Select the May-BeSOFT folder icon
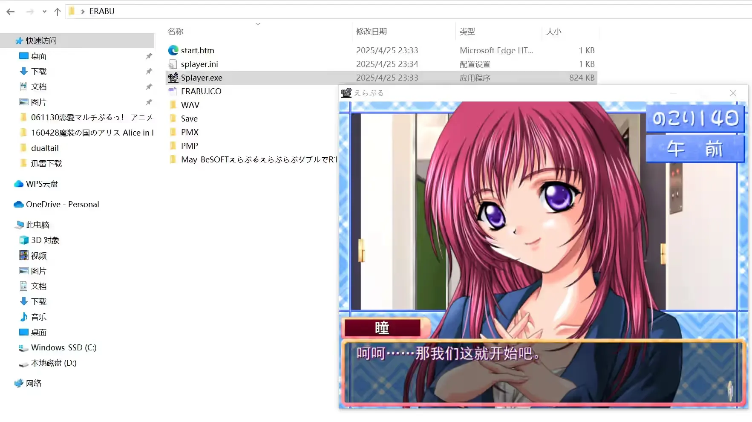 (x=173, y=159)
